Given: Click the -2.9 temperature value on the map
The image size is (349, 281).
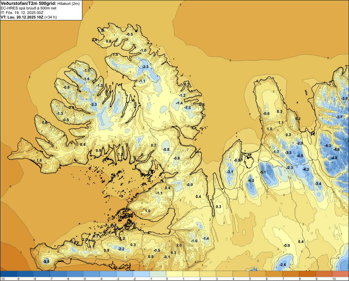Looking at the screenshot, I should click(300, 143).
